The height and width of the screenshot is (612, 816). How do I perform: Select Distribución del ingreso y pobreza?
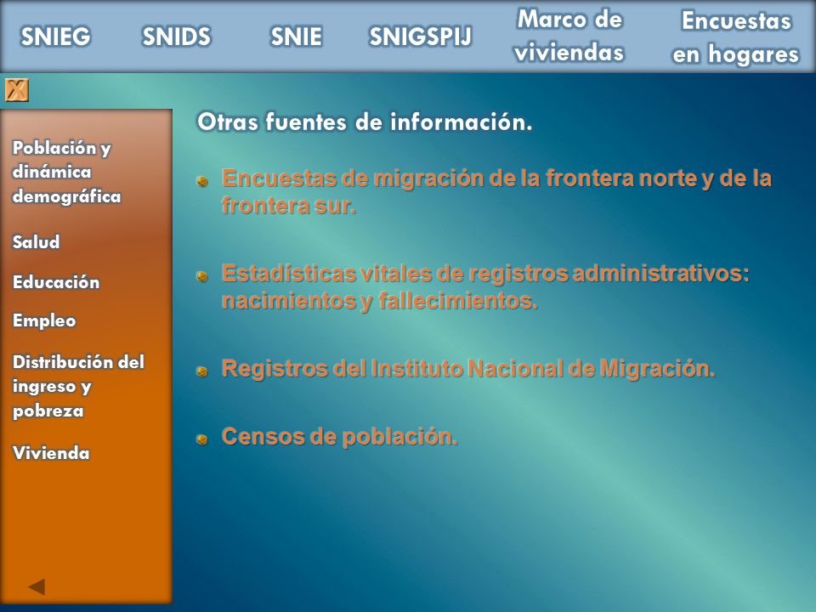78,387
